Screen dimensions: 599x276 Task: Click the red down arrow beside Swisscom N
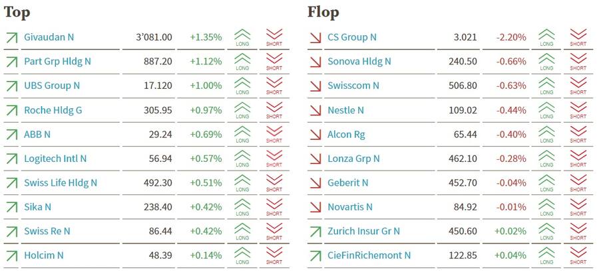(315, 86)
